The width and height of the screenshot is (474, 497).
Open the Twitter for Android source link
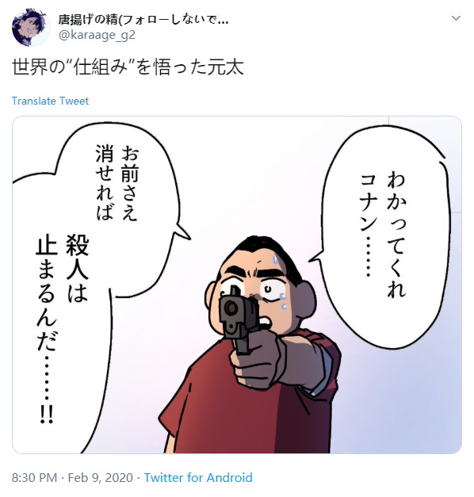(198, 477)
